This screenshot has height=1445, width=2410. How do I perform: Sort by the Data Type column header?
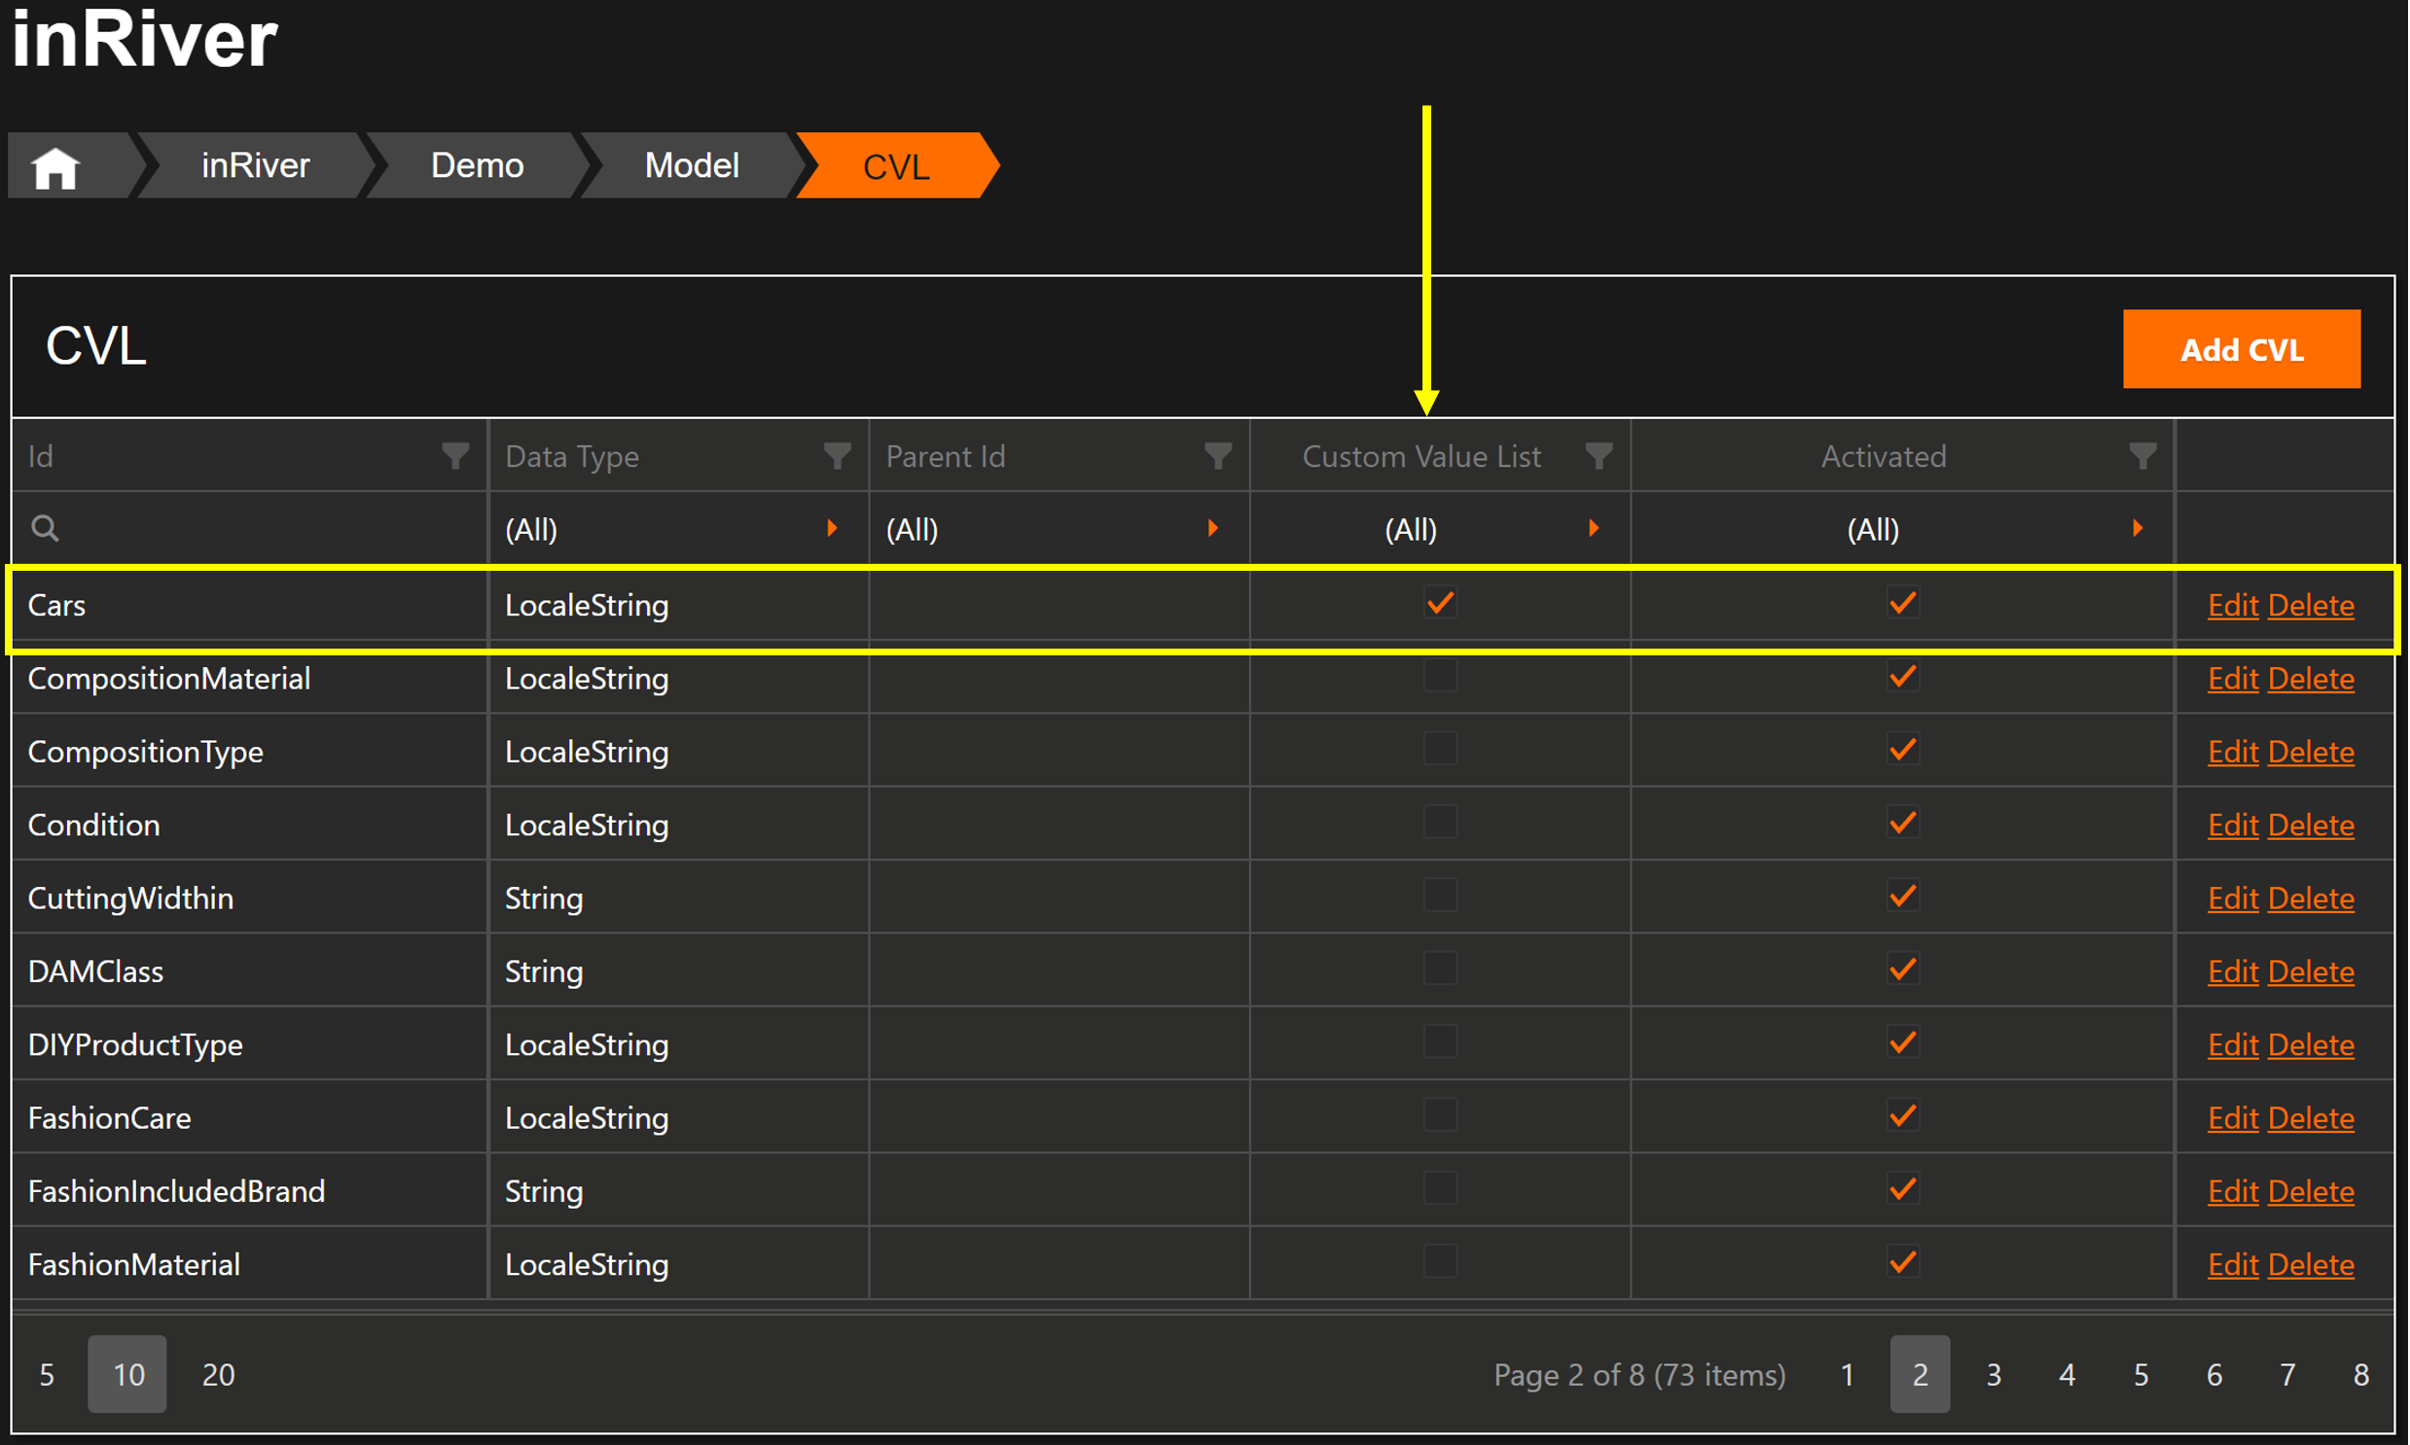pos(573,456)
